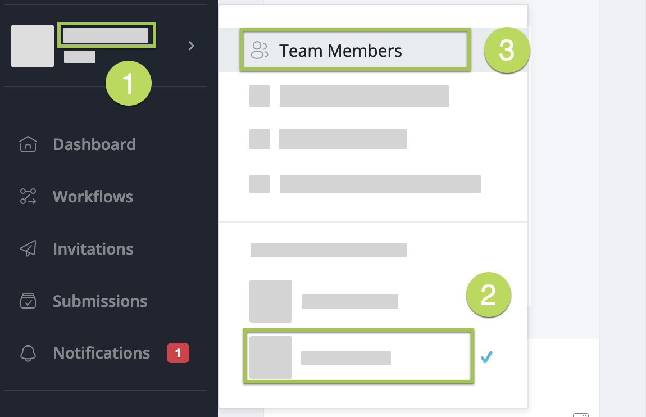Click the Notifications bell icon
Screen dimensions: 646x417
click(28, 353)
